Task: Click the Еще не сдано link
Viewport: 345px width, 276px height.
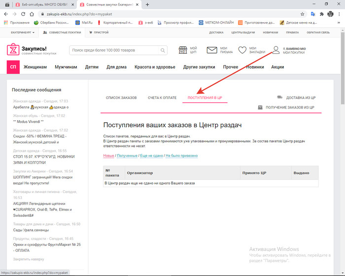Action: 151,156
